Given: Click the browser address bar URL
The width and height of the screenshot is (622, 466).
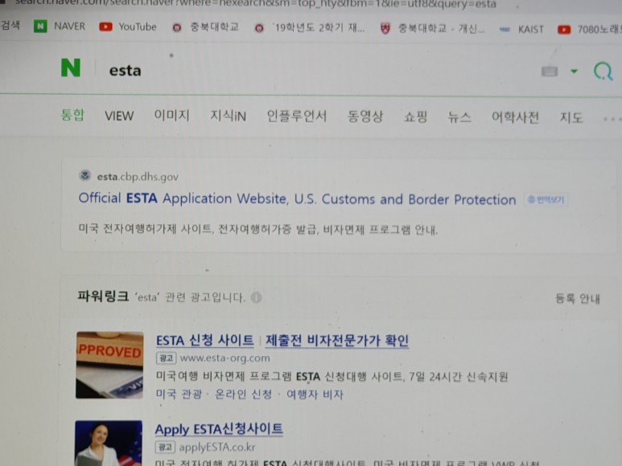Looking at the screenshot, I should click(254, 4).
